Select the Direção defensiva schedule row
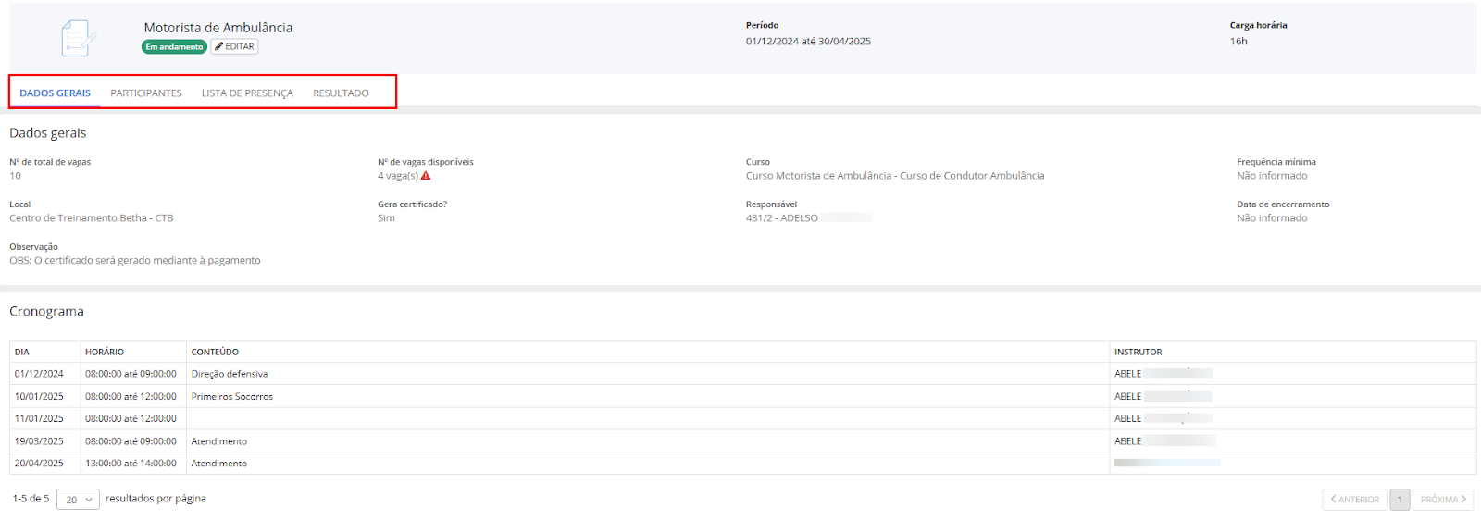 (x=230, y=374)
